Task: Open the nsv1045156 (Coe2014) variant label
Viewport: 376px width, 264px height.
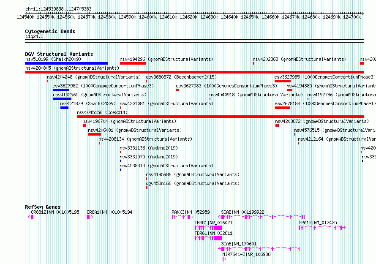Action: point(102,112)
